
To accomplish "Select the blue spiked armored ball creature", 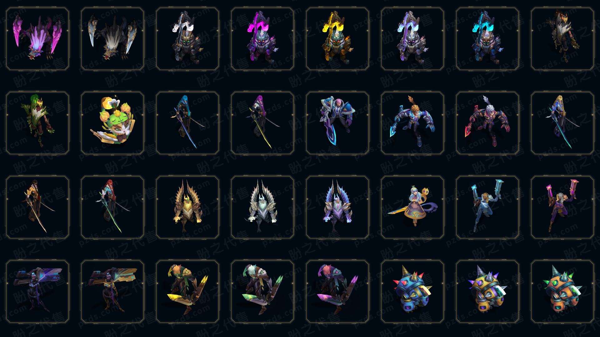I will click(x=412, y=291).
